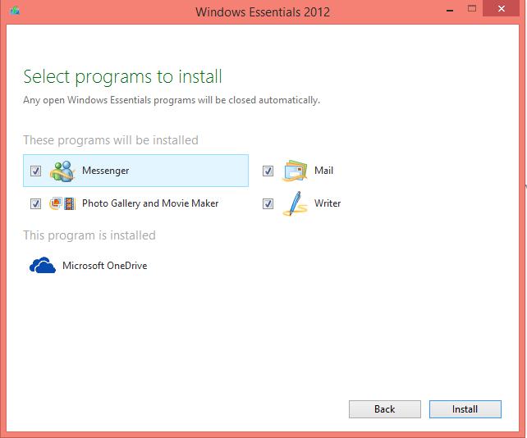This screenshot has height=438, width=527.
Task: Minimize the Windows Essentials 2012 window
Action: point(450,10)
